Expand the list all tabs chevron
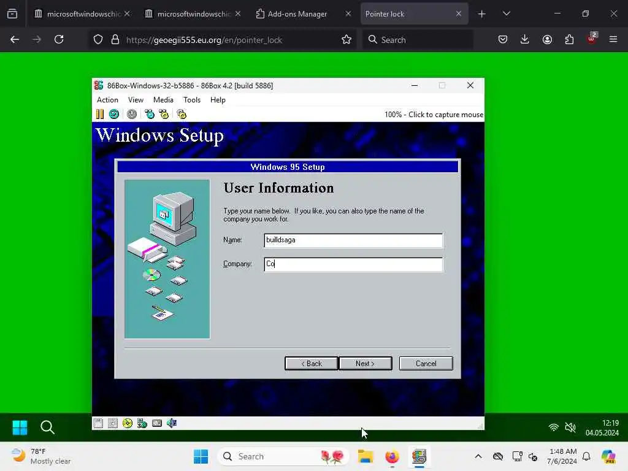Image resolution: width=628 pixels, height=471 pixels. click(x=506, y=14)
